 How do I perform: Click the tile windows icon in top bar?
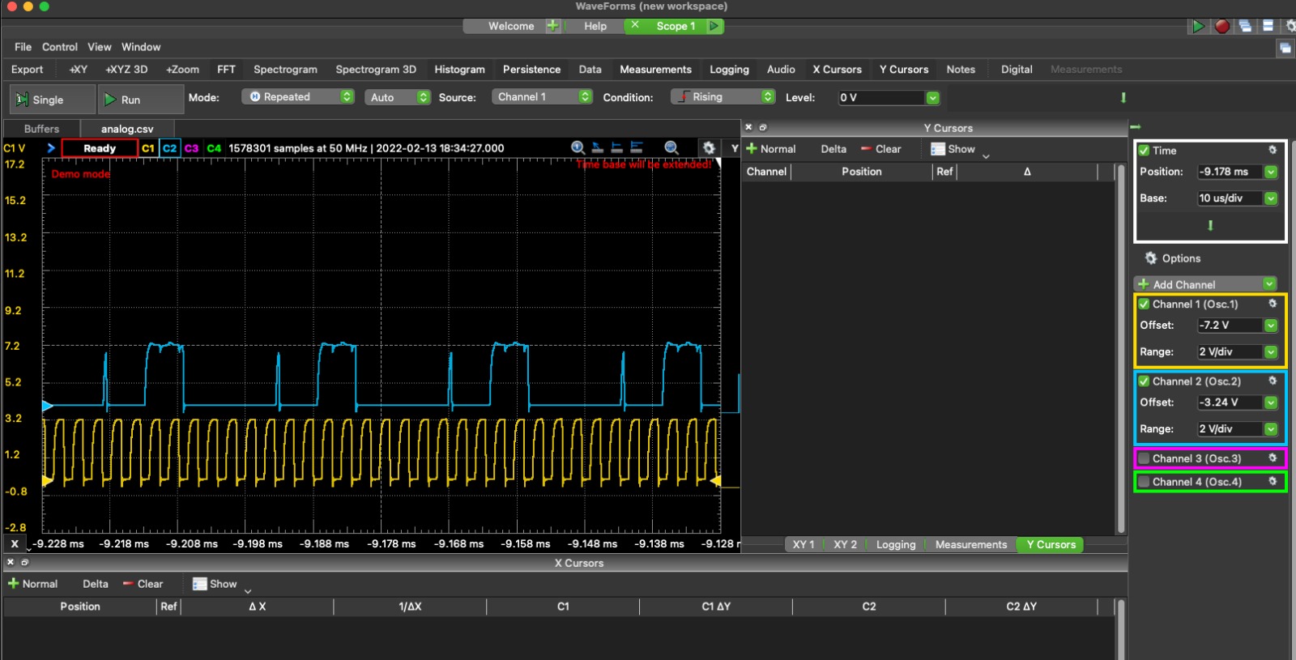pos(1268,26)
